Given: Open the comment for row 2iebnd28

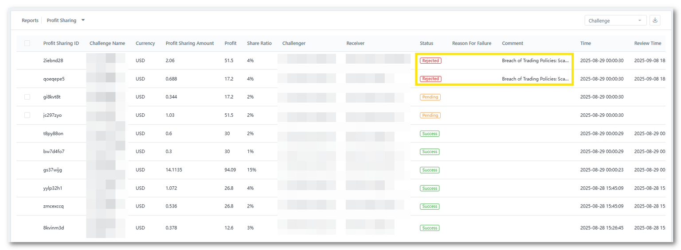Looking at the screenshot, I should (535, 61).
